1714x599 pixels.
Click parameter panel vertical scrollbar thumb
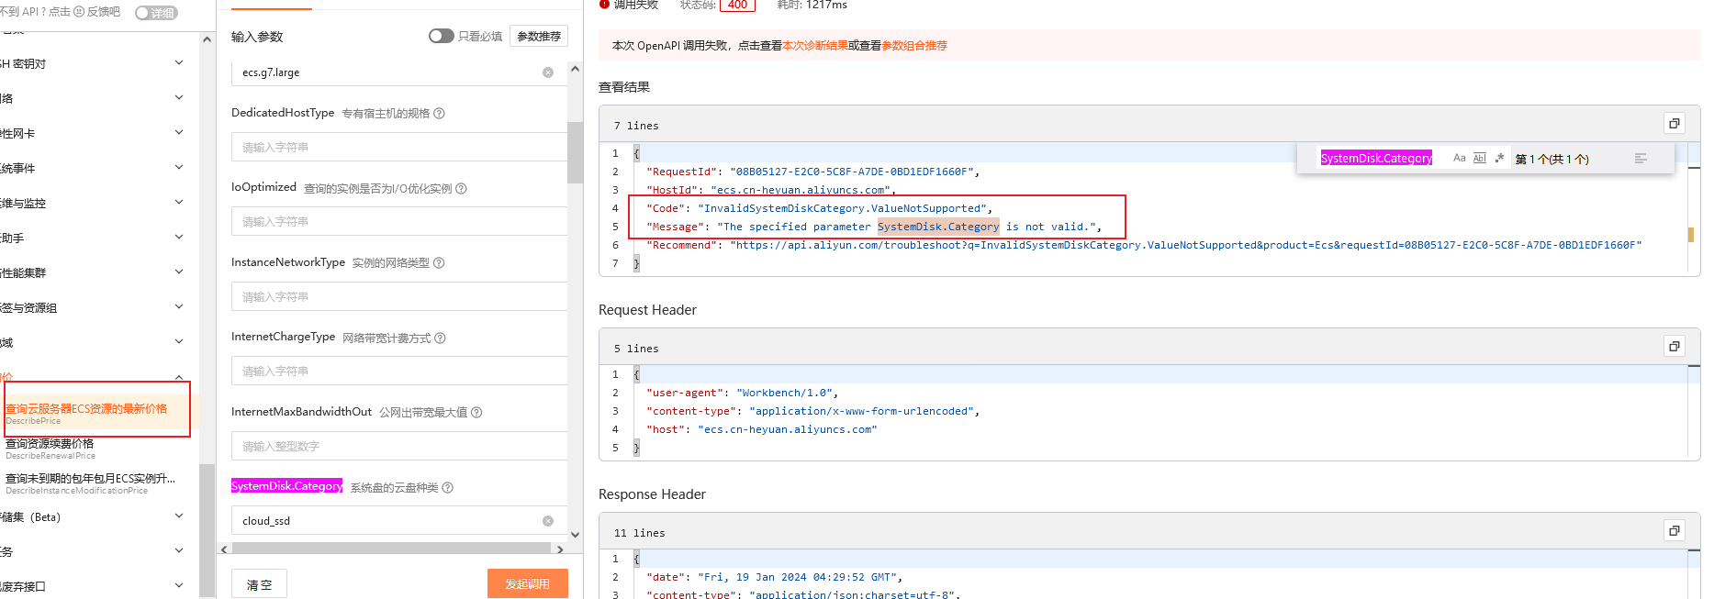tap(575, 152)
